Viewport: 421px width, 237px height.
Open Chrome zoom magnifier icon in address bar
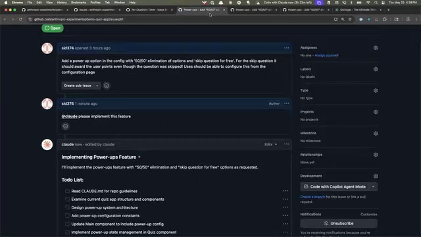pos(343,19)
